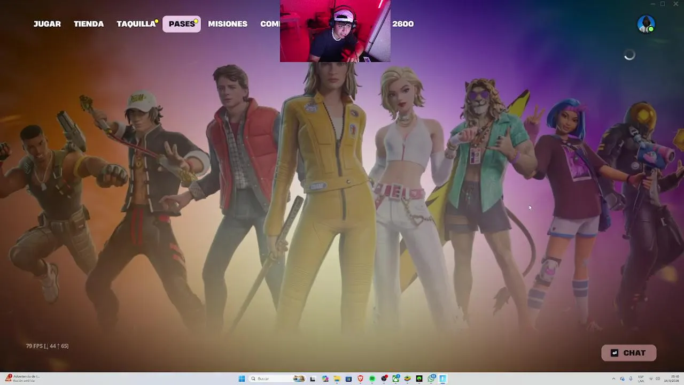
Task: Open the ESP LAA language indicator
Action: pos(641,379)
